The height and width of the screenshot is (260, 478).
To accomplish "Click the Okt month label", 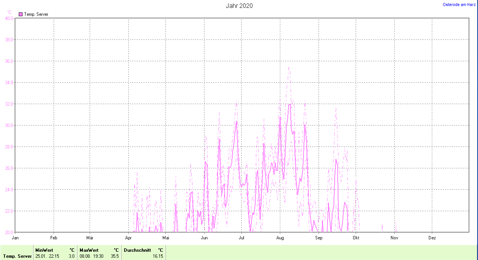I will [x=356, y=238].
